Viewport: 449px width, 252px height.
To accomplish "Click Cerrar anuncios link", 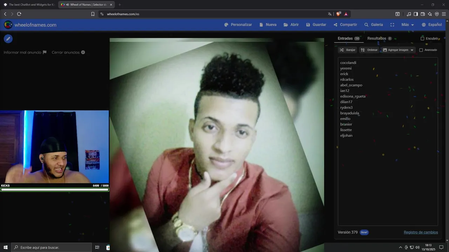I will tap(68, 52).
